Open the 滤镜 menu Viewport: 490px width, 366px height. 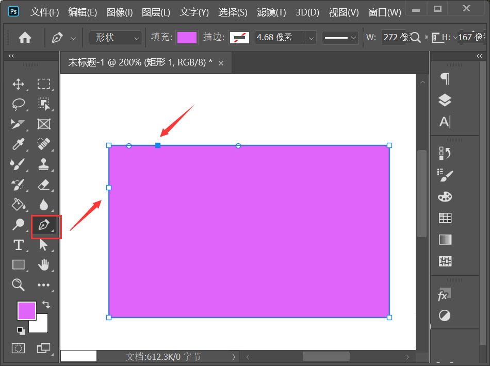pos(271,12)
